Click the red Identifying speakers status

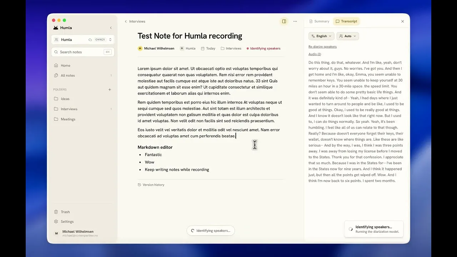pos(263,49)
